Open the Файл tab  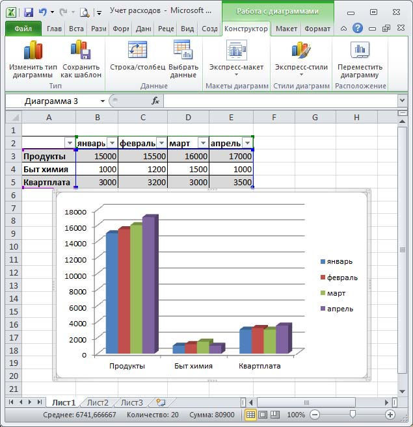[23, 29]
